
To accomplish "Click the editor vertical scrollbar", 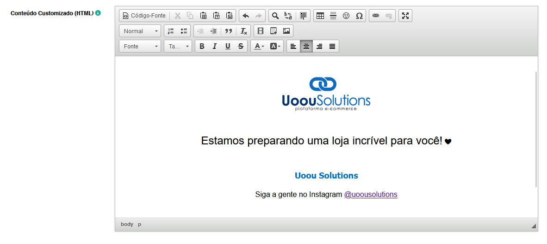I will pyautogui.click(x=536, y=129).
